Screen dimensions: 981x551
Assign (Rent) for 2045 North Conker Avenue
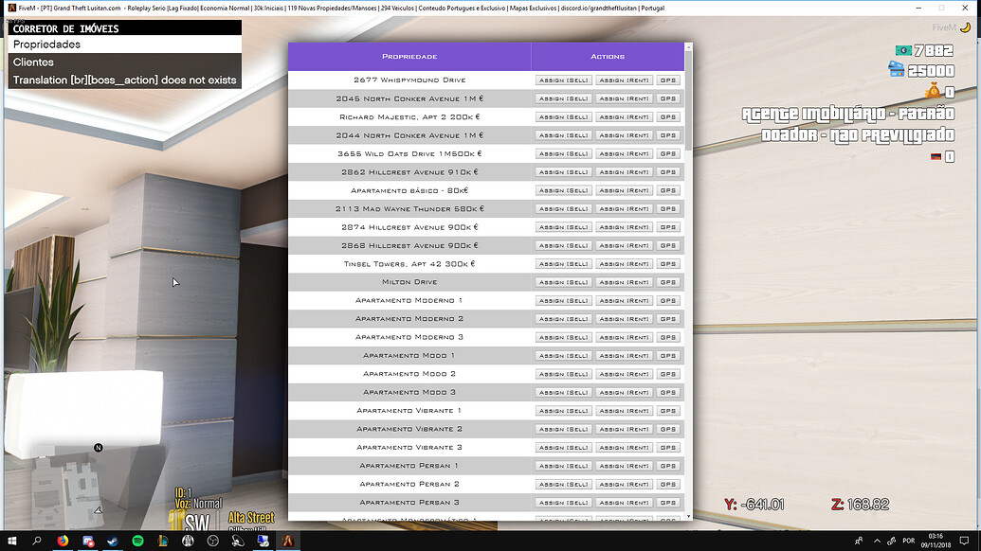click(625, 98)
